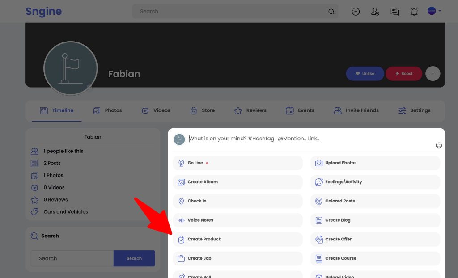This screenshot has height=278, width=458.
Task: Click the Go Live webcam icon
Action: tap(181, 163)
